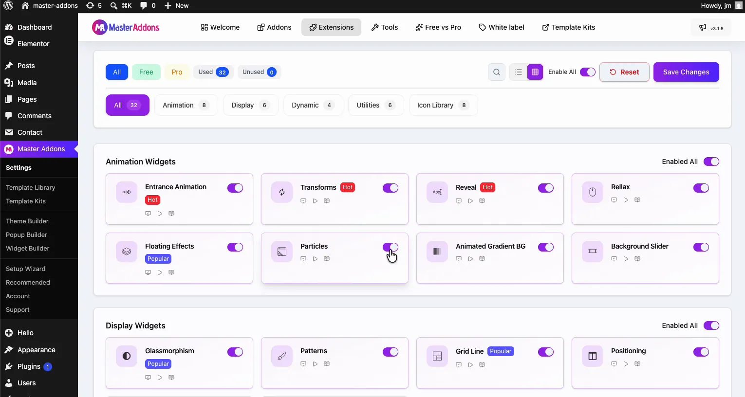Turn off Background Slider extension
Image resolution: width=745 pixels, height=397 pixels.
701,247
